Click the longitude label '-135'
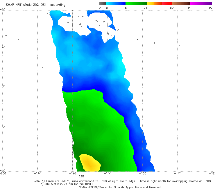This screenshot has height=189, width=215. [x=107, y=173]
